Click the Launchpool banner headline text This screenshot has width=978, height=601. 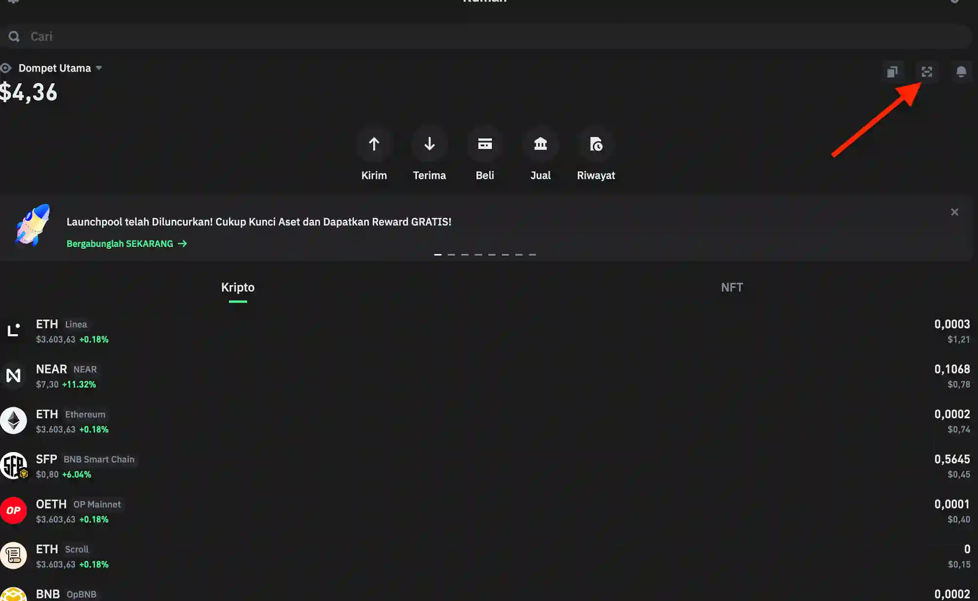point(259,222)
